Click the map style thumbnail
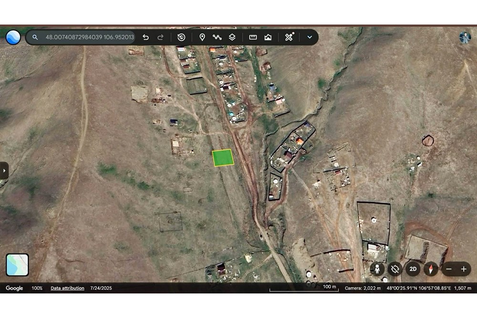This screenshot has height=318, width=477. 17,265
